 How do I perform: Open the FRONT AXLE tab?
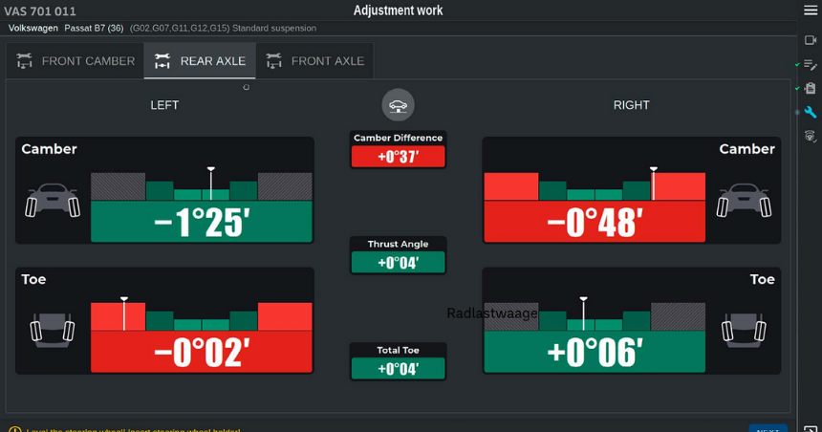click(x=314, y=61)
